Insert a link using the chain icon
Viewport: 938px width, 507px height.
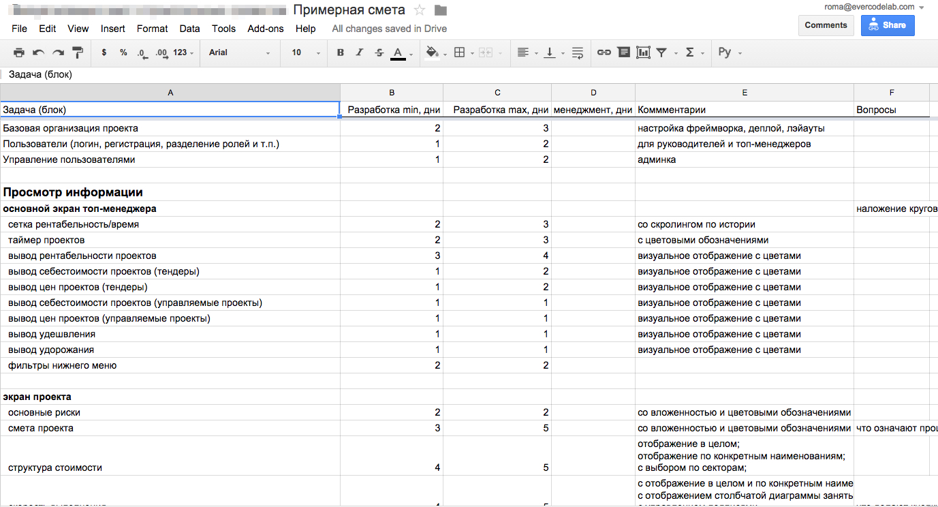pyautogui.click(x=604, y=52)
